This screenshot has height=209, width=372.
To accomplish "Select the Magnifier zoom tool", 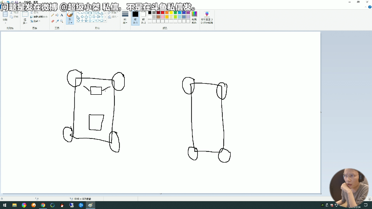I will 62,21.
